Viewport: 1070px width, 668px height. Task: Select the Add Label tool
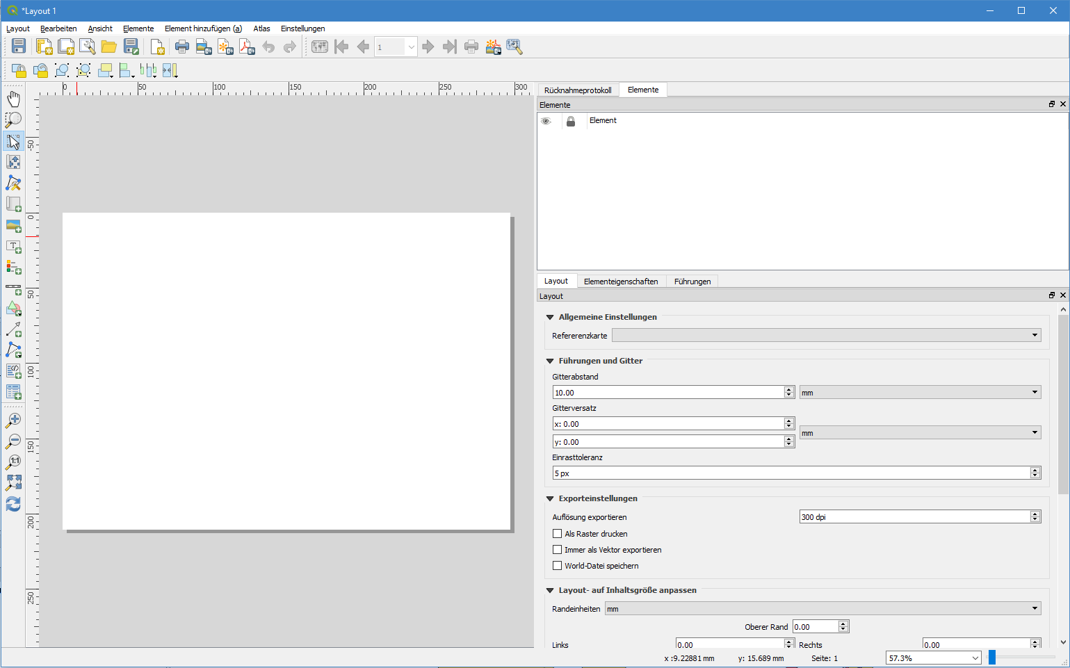(13, 247)
